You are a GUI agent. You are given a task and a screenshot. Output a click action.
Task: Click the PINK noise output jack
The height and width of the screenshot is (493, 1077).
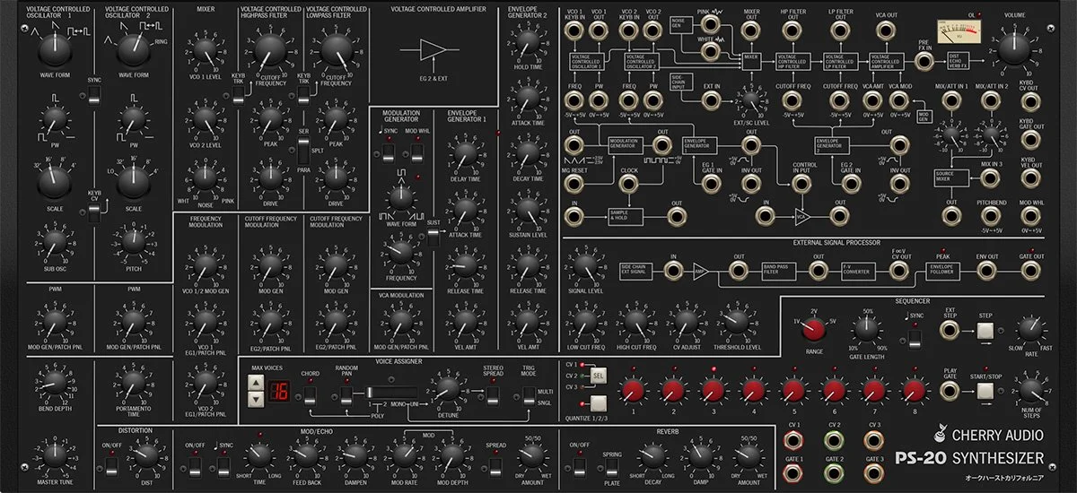[711, 26]
